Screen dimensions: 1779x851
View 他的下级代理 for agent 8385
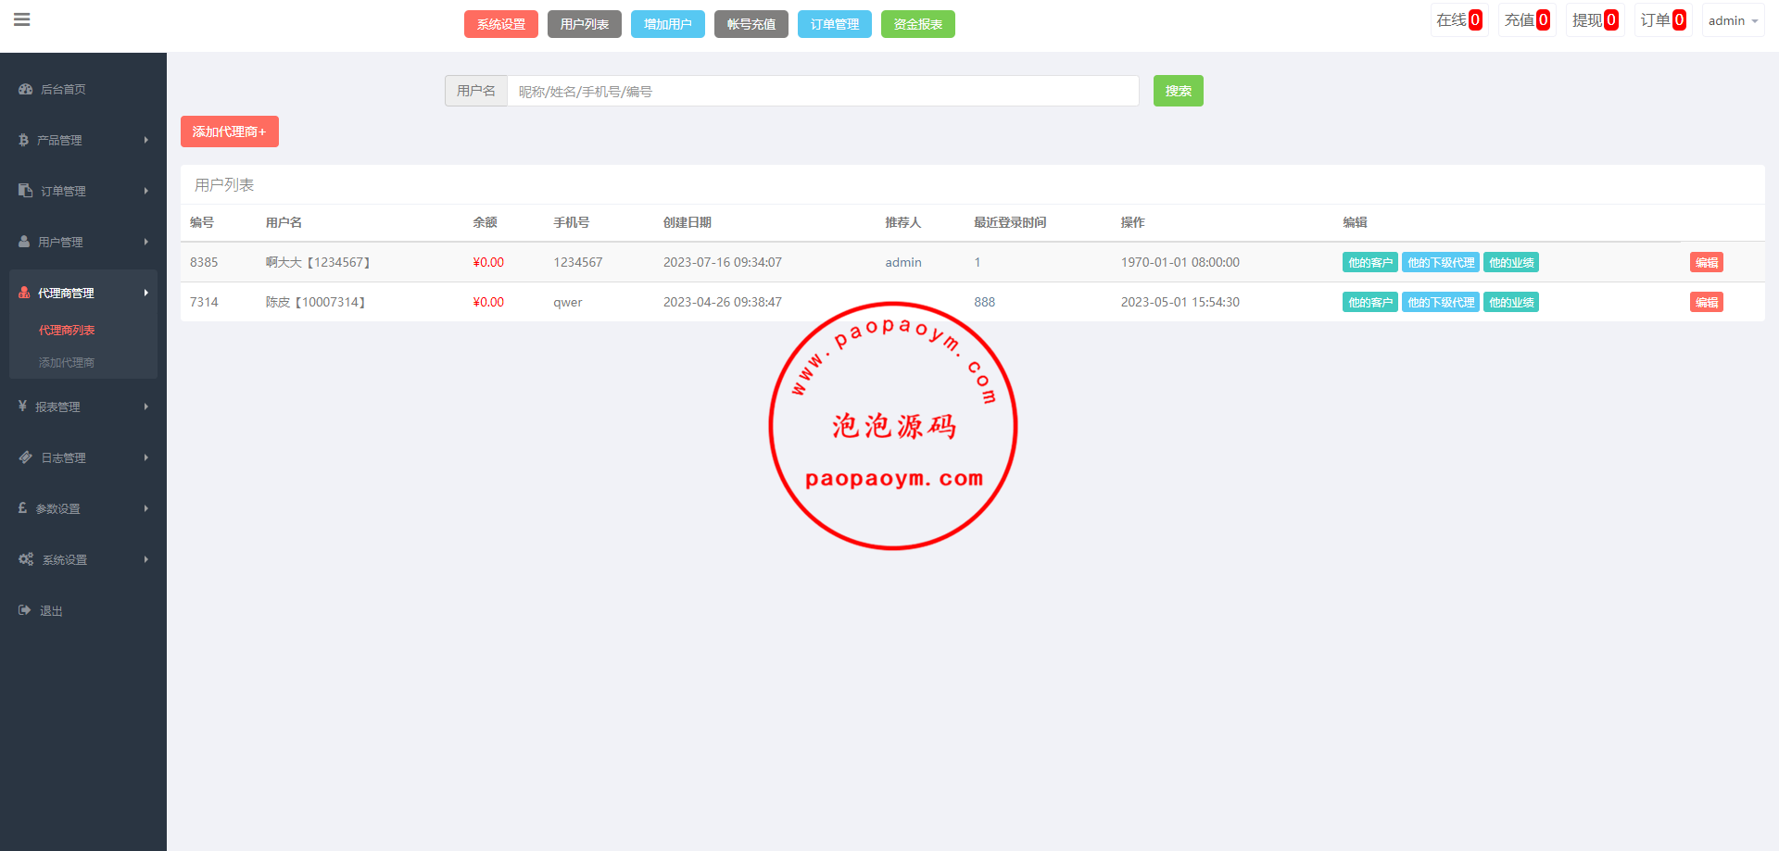tap(1440, 263)
